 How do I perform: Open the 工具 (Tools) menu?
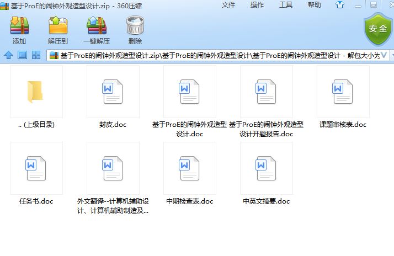click(x=286, y=5)
